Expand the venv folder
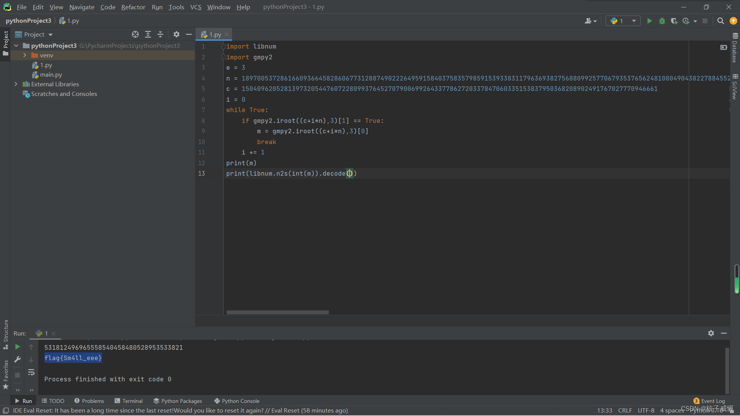Screen dimensions: 740x416 (25, 55)
